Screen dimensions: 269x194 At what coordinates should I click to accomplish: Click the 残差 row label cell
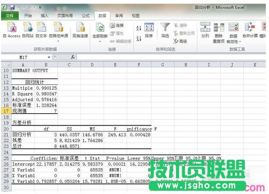tap(23, 140)
